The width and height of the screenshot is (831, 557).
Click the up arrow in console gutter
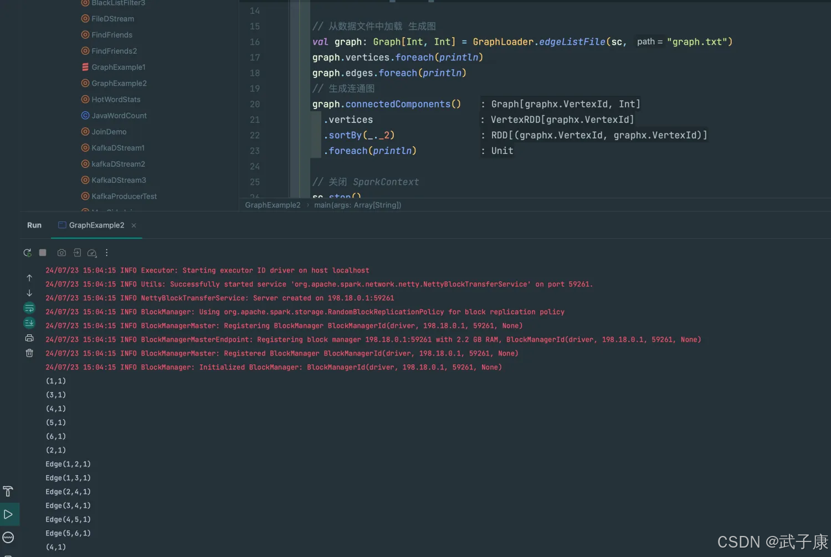pos(29,278)
